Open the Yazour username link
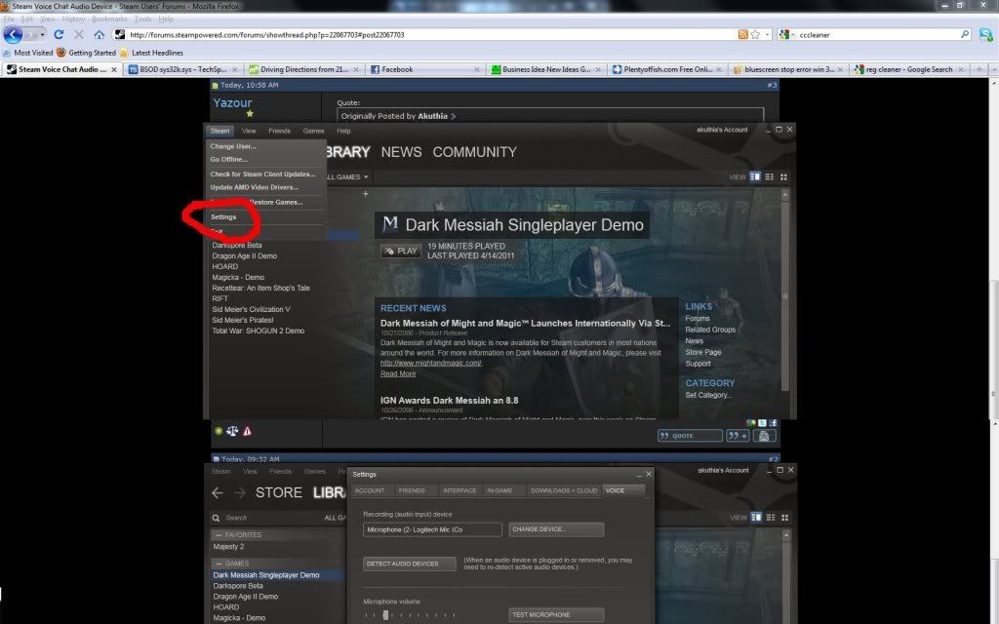Viewport: 999px width, 624px height. [232, 102]
